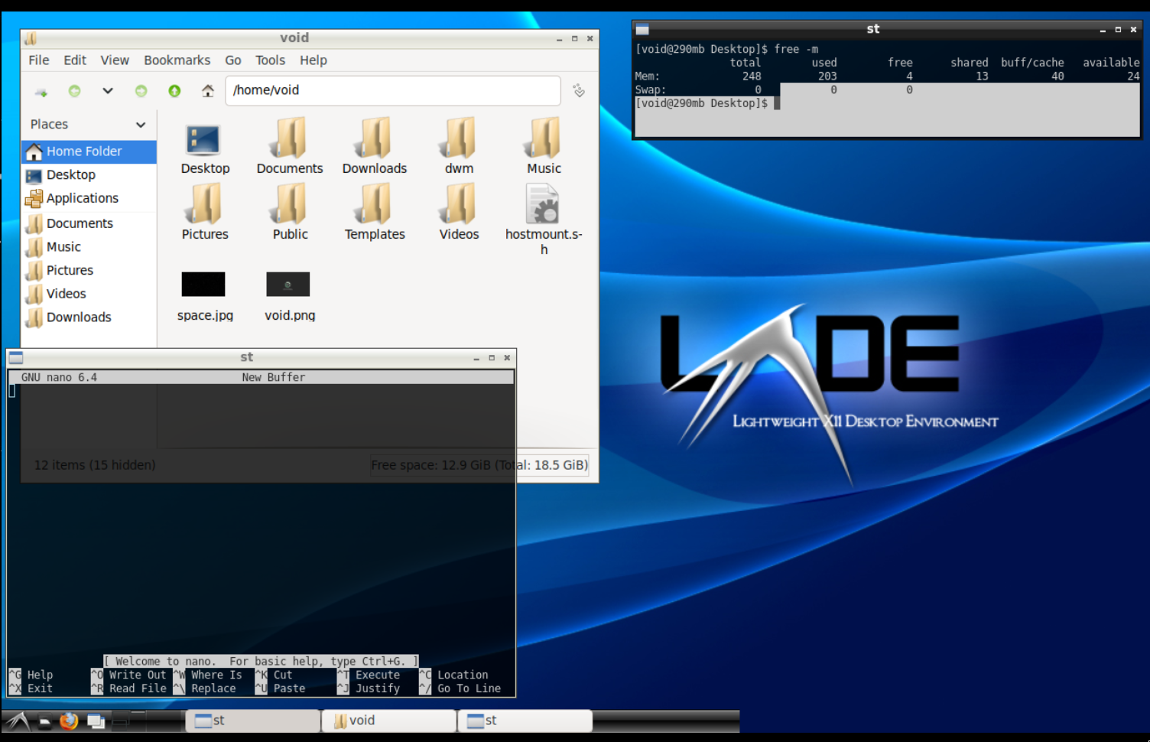
Task: Click the minimize-all-windows panel icon
Action: pos(96,721)
